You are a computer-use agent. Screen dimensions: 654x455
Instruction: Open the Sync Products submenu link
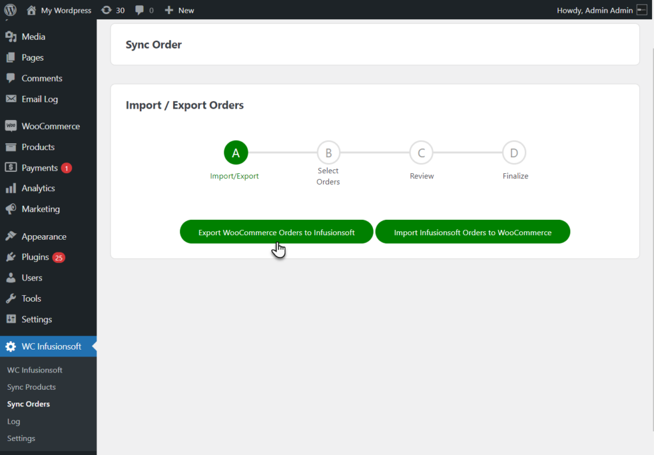pos(31,387)
